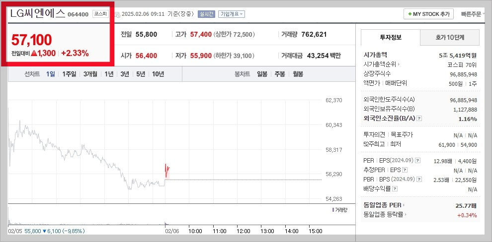
Task: Click the 상한가 72,500 text
Action: [x=234, y=34]
